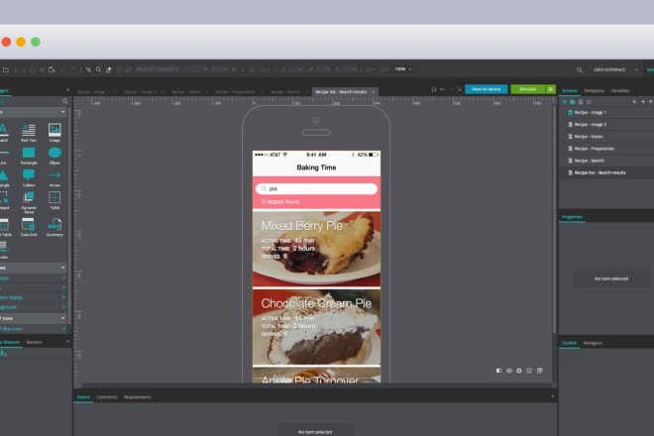Image resolution: width=654 pixels, height=436 pixels.
Task: Click the 'pie' search field in mockup
Action: 316,189
